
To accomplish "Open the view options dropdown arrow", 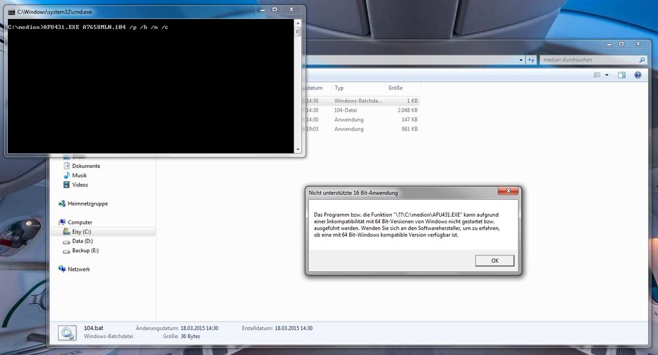I will (607, 75).
